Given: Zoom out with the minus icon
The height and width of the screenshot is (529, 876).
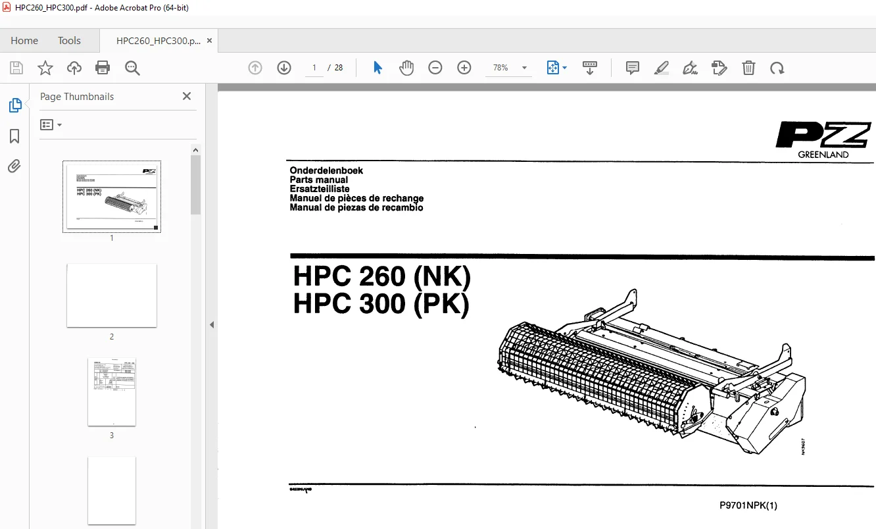Looking at the screenshot, I should [435, 68].
